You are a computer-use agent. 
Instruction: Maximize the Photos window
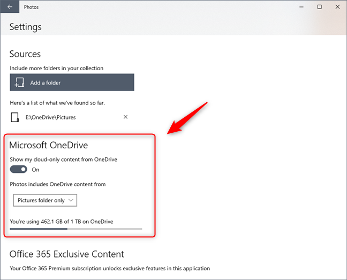pyautogui.click(x=320, y=7)
